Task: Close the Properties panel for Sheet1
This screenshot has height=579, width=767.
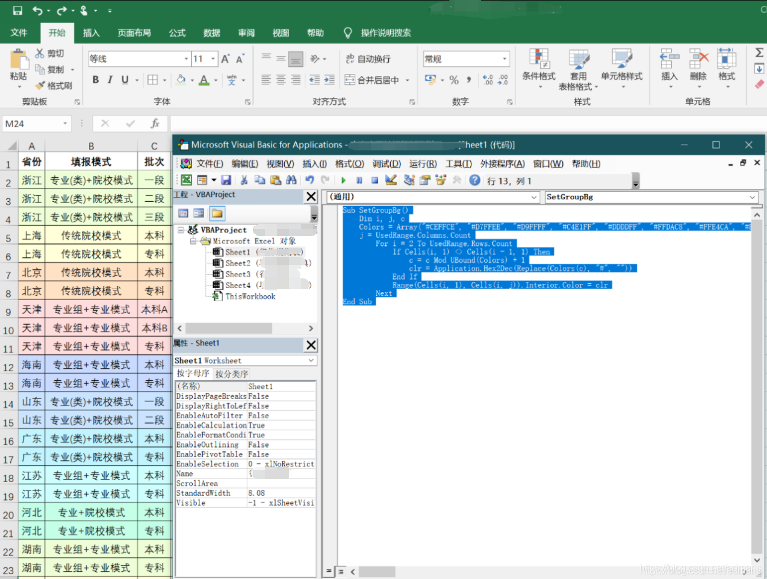Action: [x=311, y=345]
